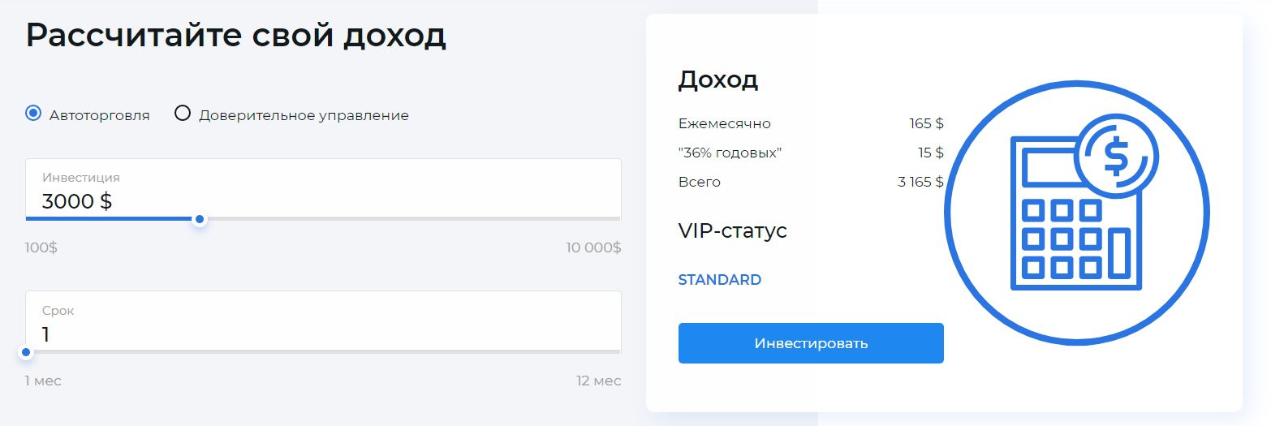Click the VIP-статус heading
This screenshot has height=426, width=1271.
click(x=732, y=230)
